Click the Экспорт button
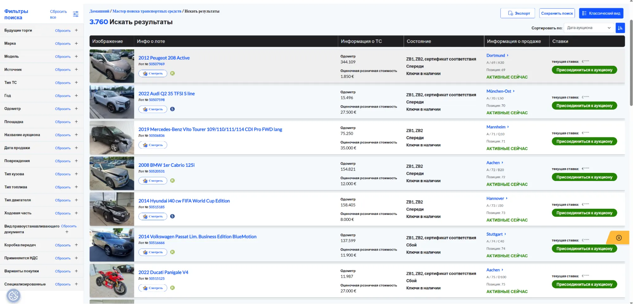Screen dimensions: 633x304 pos(517,13)
